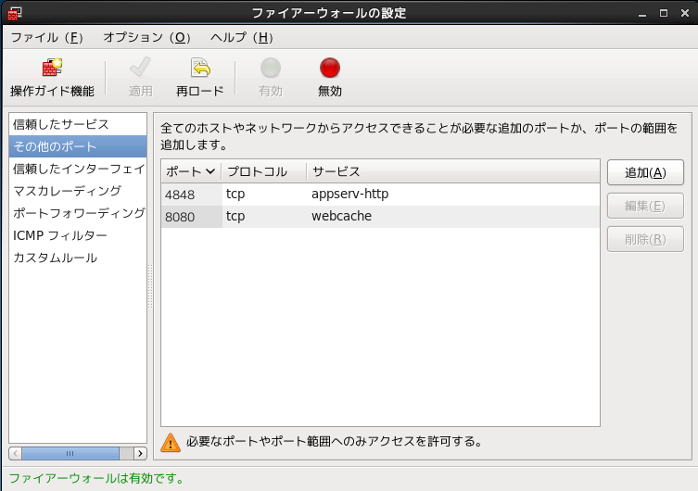This screenshot has width=698, height=491.
Task: Click the sidebar horizontal scrollbar right arrow
Action: pyautogui.click(x=140, y=453)
